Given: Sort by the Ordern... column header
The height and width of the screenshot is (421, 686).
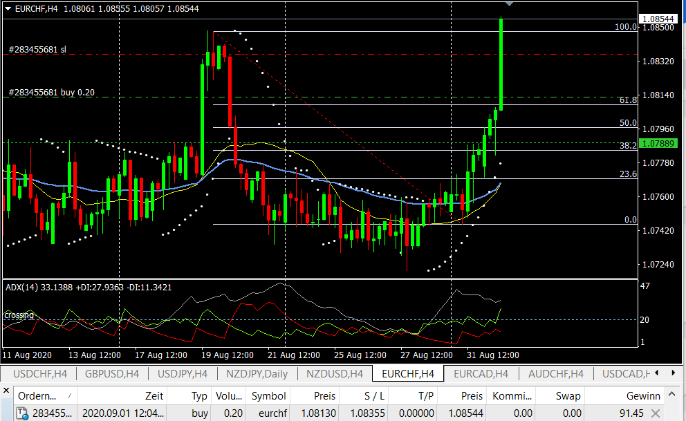Looking at the screenshot, I should pos(45,396).
